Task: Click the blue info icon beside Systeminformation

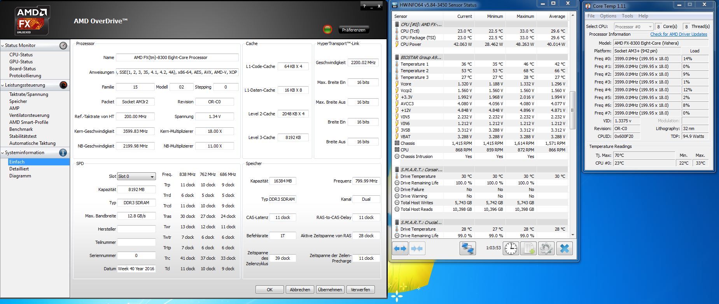Action: click(63, 153)
